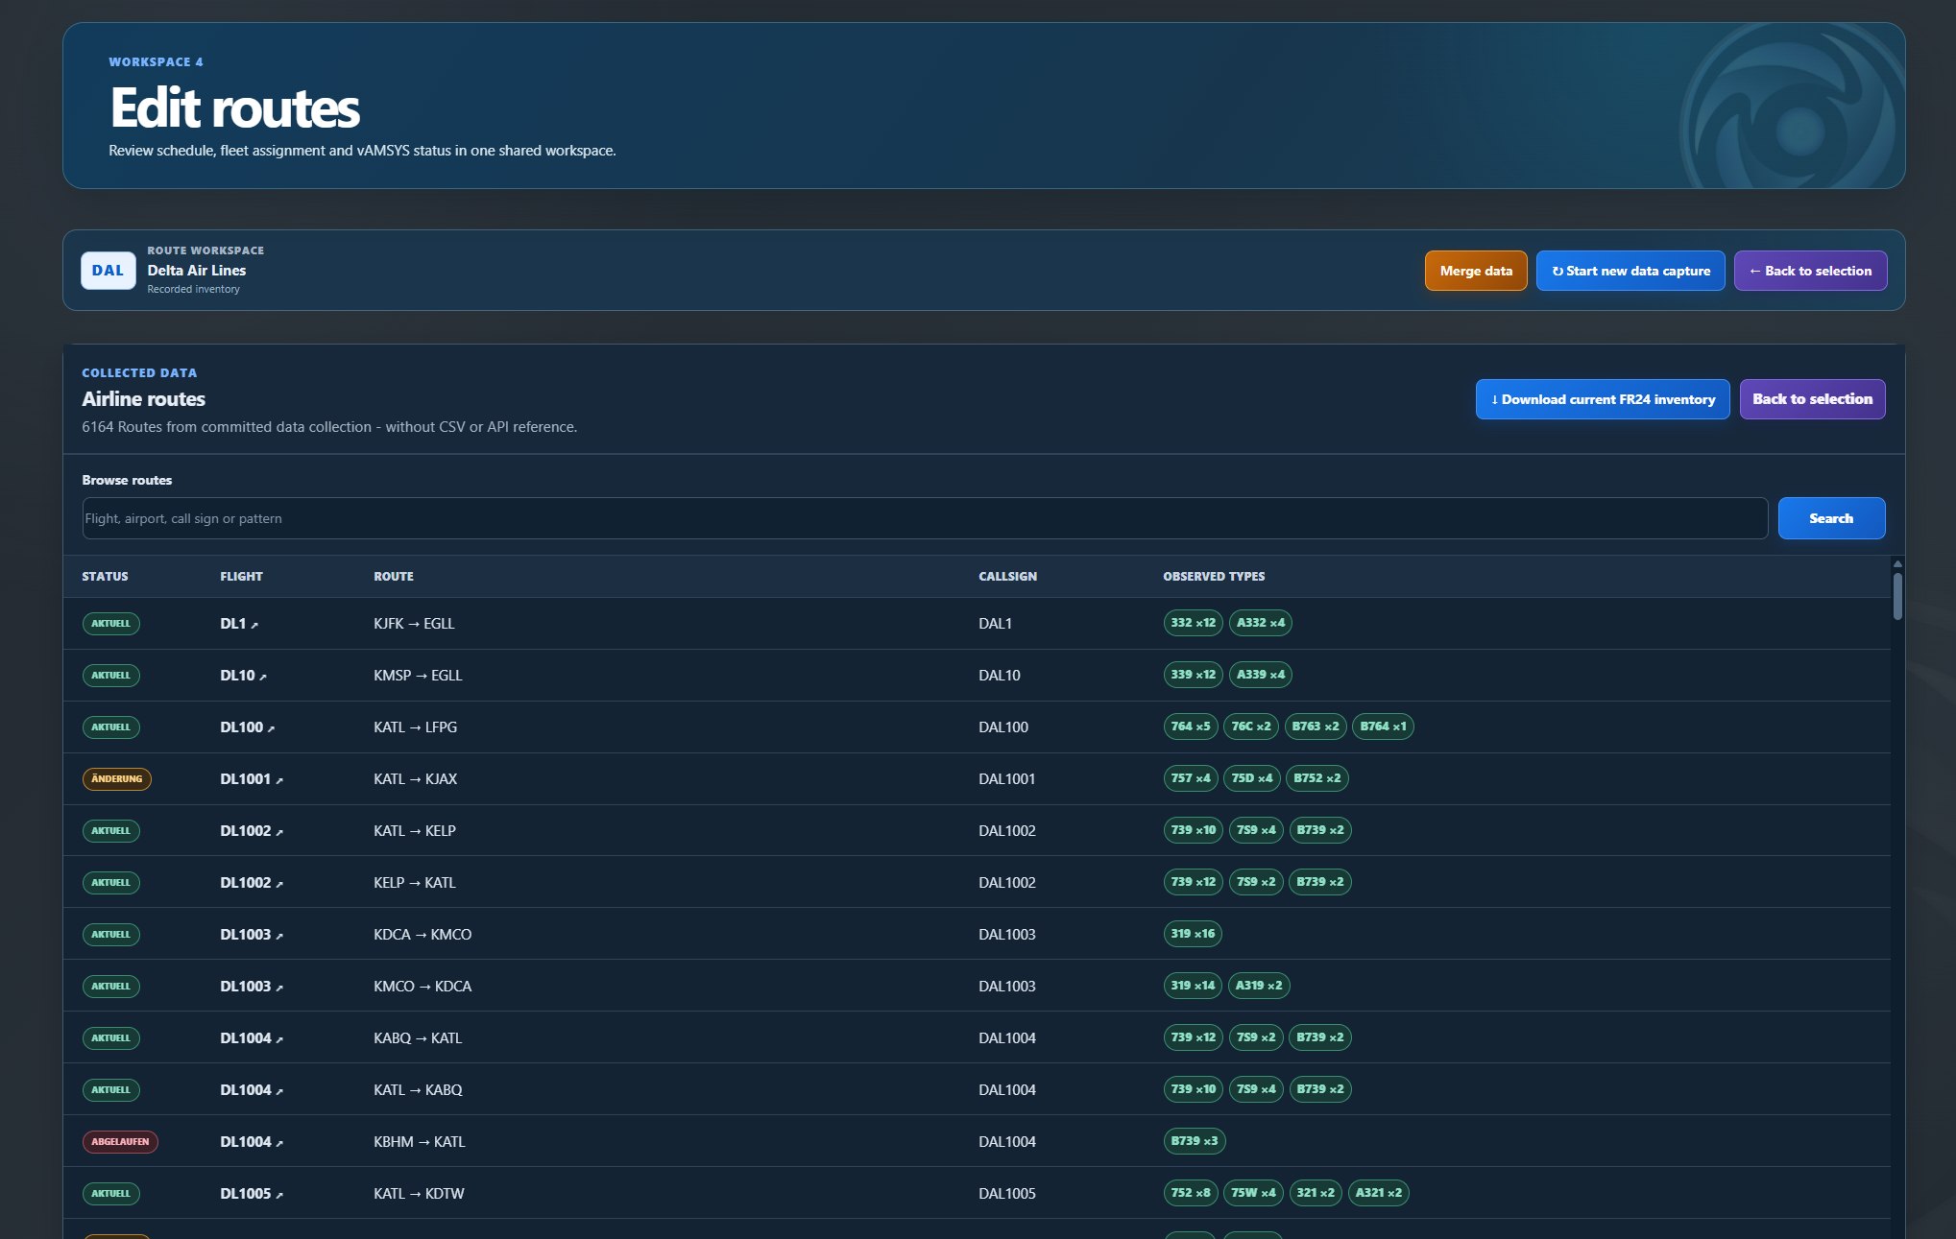Viewport: 1956px width, 1239px height.
Task: Select route text KBHM → KATL
Action: tap(419, 1142)
